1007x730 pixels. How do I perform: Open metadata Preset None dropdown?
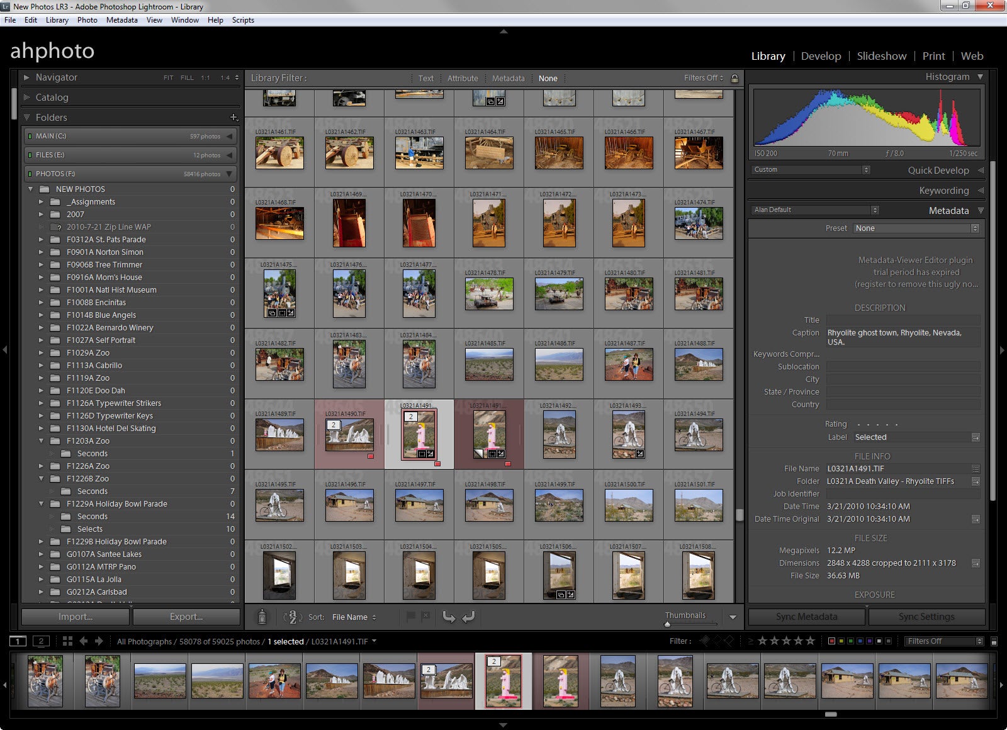(916, 228)
